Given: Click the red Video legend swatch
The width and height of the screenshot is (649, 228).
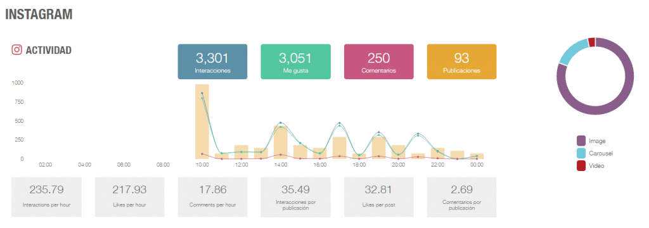Looking at the screenshot, I should point(581,165).
